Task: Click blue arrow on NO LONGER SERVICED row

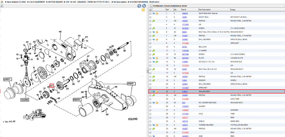Action: (154, 103)
